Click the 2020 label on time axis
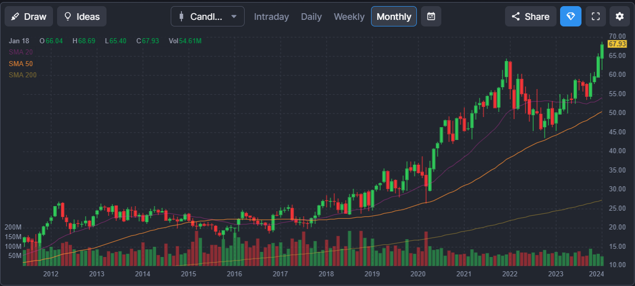 coord(418,274)
